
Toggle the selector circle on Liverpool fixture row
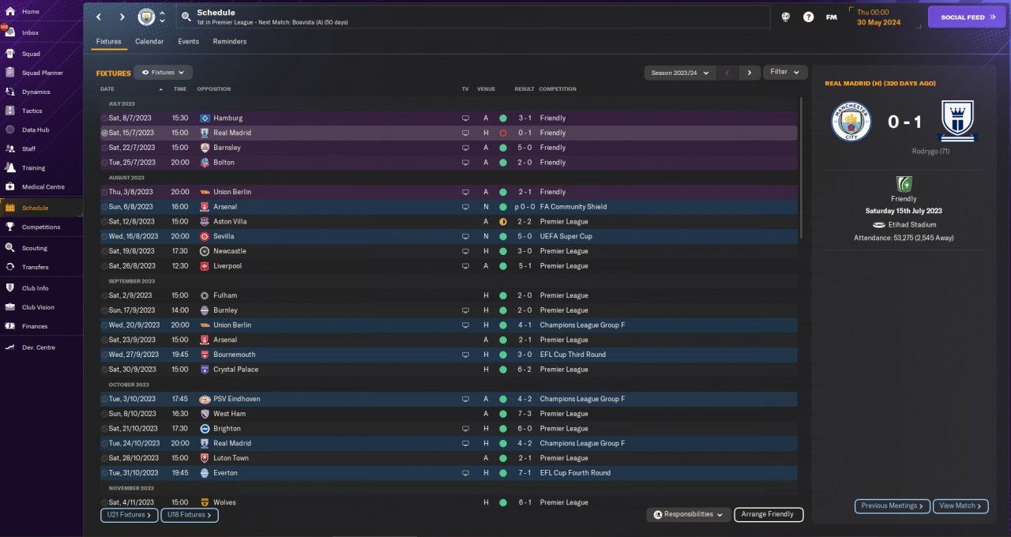(x=104, y=266)
